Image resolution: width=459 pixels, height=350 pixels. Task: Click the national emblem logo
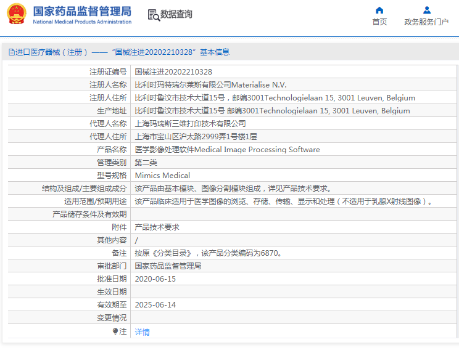(x=17, y=14)
